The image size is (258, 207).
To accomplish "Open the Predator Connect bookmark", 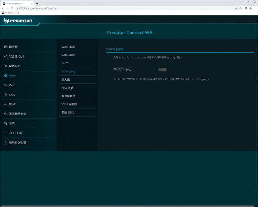I will (11, 13).
